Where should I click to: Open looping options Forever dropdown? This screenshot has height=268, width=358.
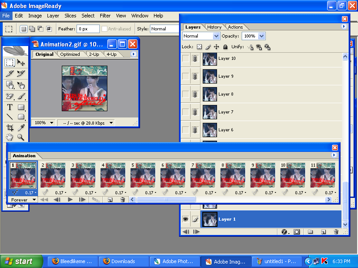click(23, 200)
